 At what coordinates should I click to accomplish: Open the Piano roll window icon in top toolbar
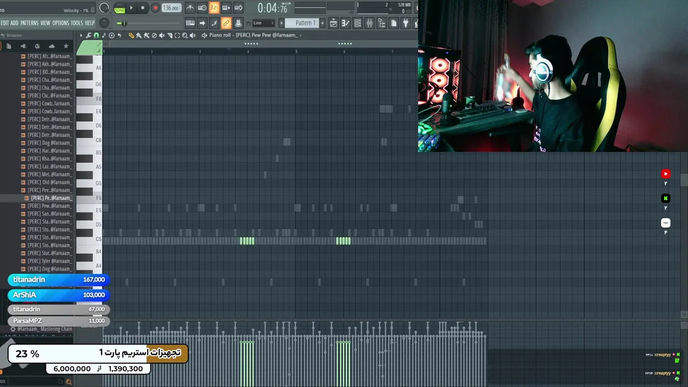(x=346, y=23)
